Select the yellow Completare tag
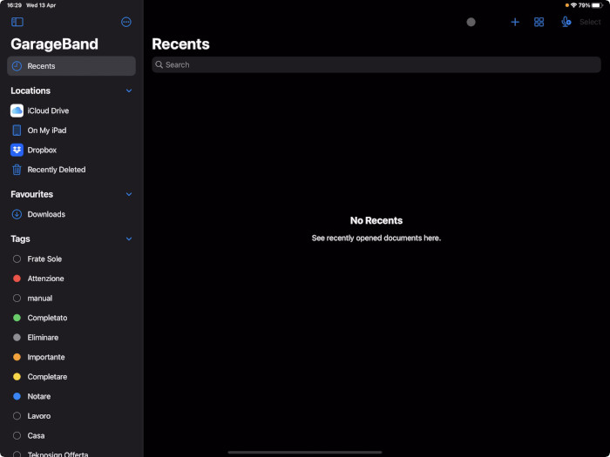Viewport: 610px width, 457px height. coord(71,377)
